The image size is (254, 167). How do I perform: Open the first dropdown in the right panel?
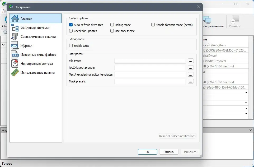click(246, 92)
